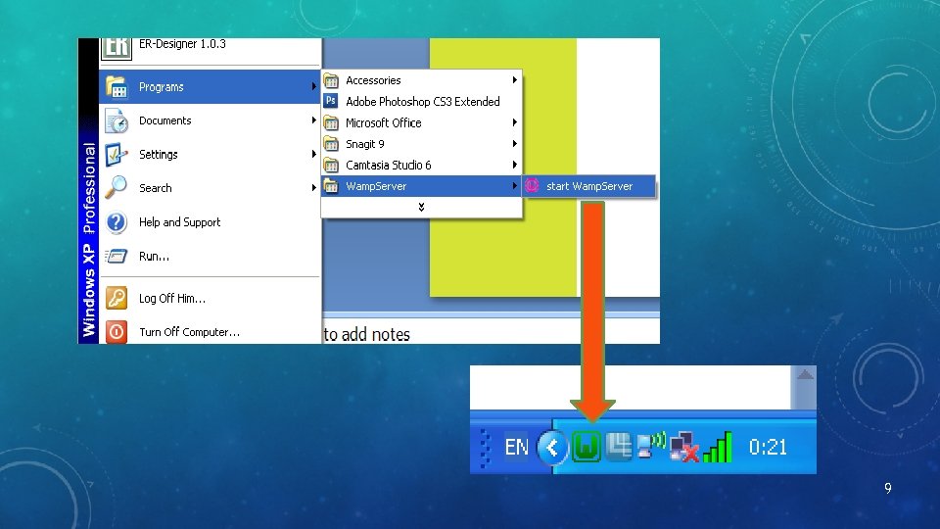940x529 pixels.
Task: Click the grey pages tray icon
Action: [619, 447]
